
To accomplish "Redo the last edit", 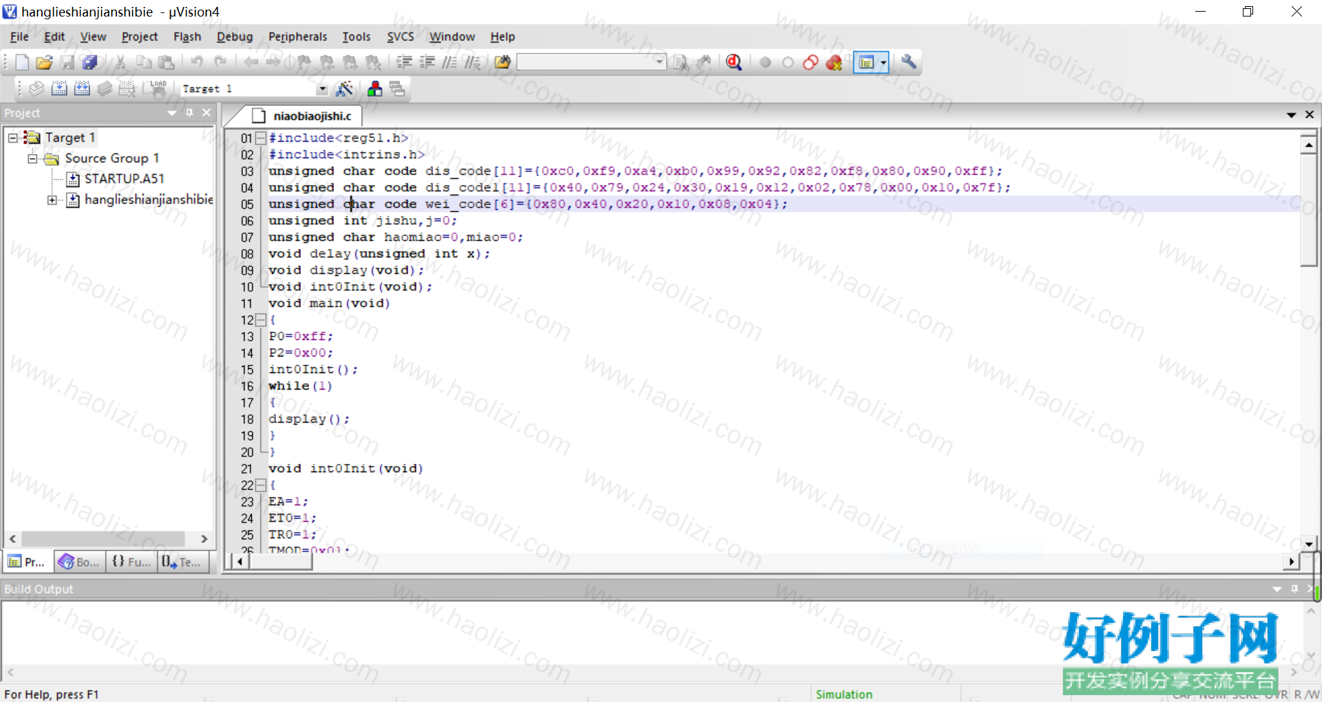I will tap(220, 63).
